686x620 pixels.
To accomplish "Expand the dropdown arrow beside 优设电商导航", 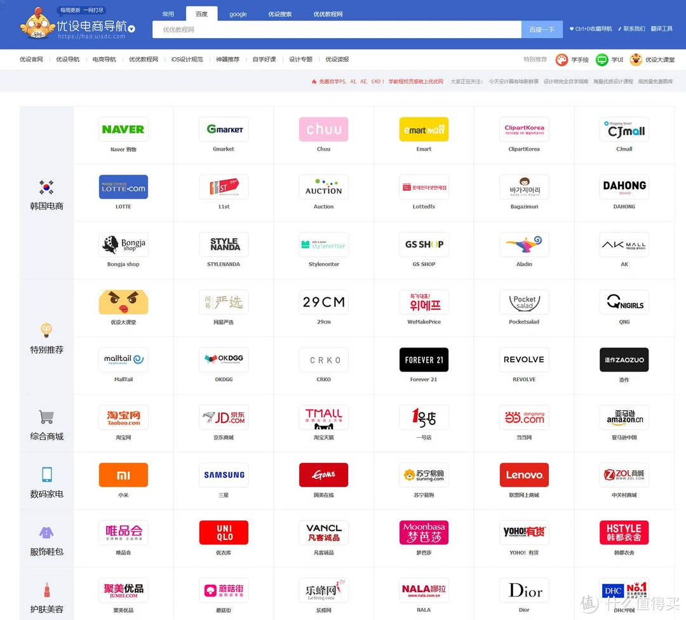I will click(131, 29).
